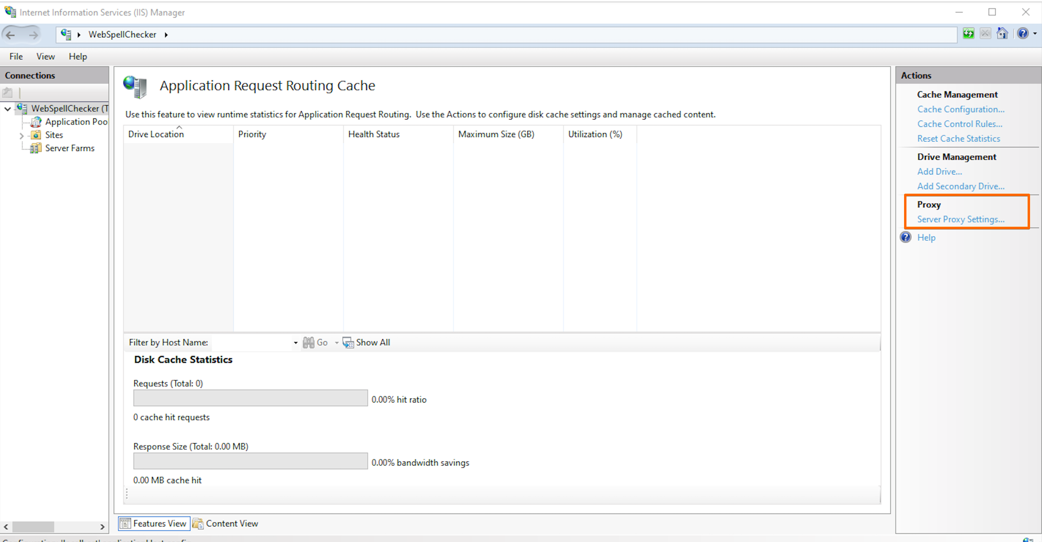
Task: Click the Forward navigation arrow
Action: click(x=33, y=34)
